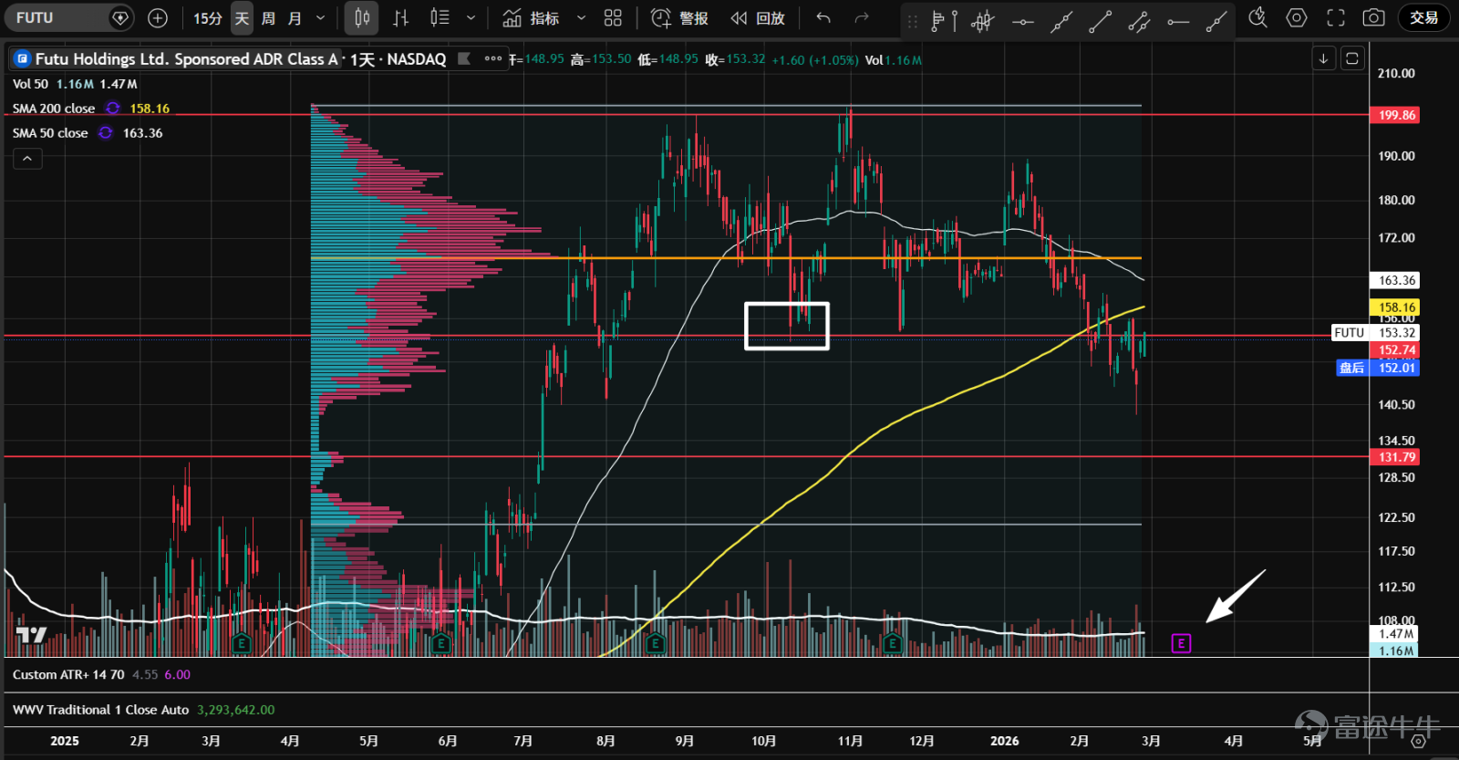Redo the last chart action

(862, 17)
